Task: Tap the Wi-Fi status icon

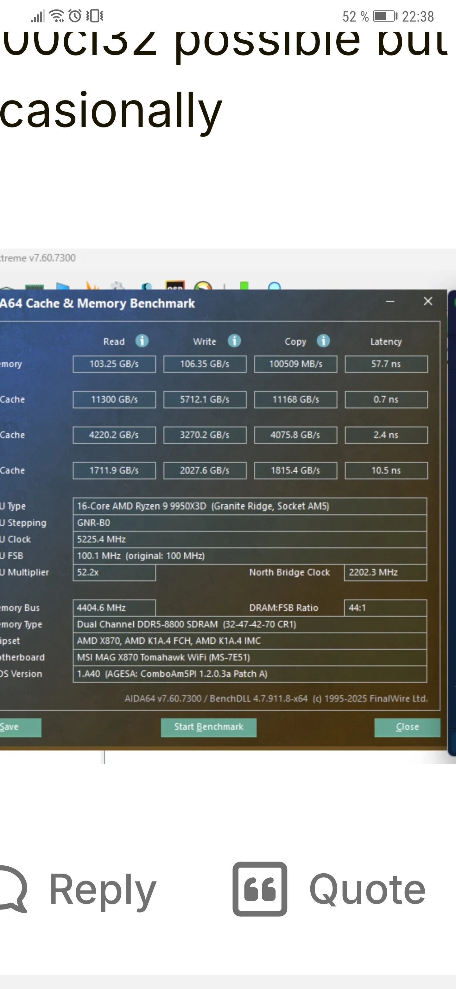Action: (x=57, y=16)
